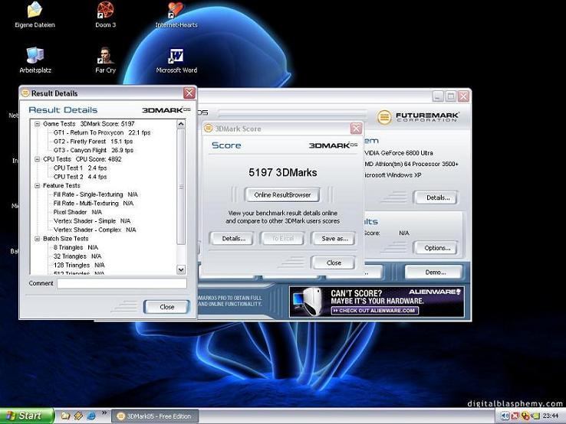
Task: Open the Alienware advertisement banner
Action: point(377,302)
